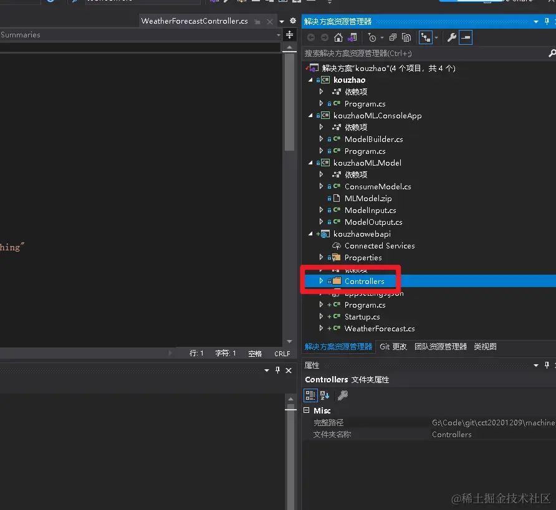The image size is (556, 510).
Task: Open Properties via the wrench icon in Solution Explorer
Action: pyautogui.click(x=451, y=37)
